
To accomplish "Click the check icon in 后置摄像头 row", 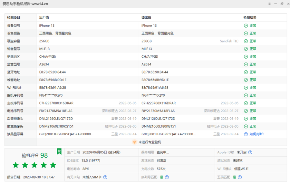I will point(246,119).
